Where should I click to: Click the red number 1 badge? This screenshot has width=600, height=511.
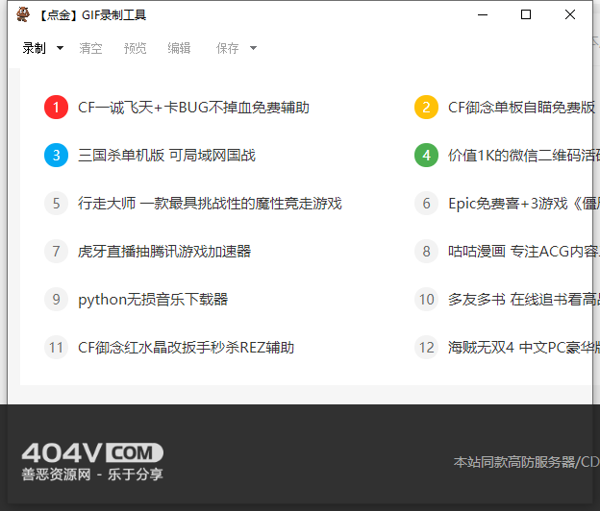[x=56, y=107]
